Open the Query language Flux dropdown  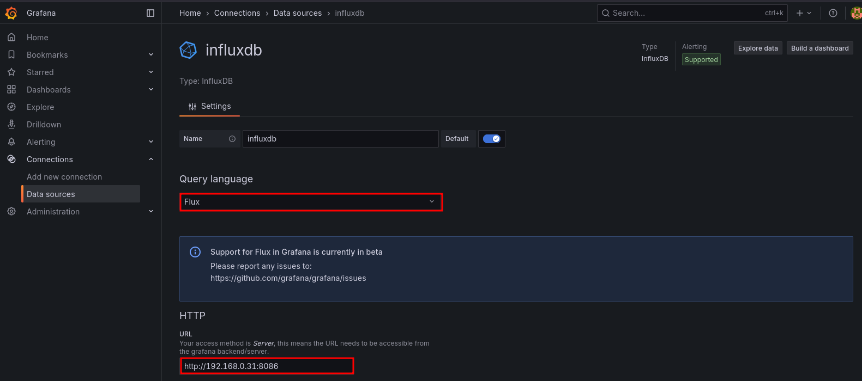(x=311, y=202)
